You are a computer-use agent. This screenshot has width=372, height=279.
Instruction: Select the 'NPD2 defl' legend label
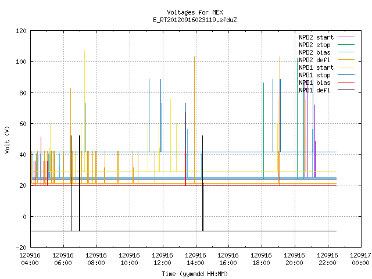pos(314,60)
